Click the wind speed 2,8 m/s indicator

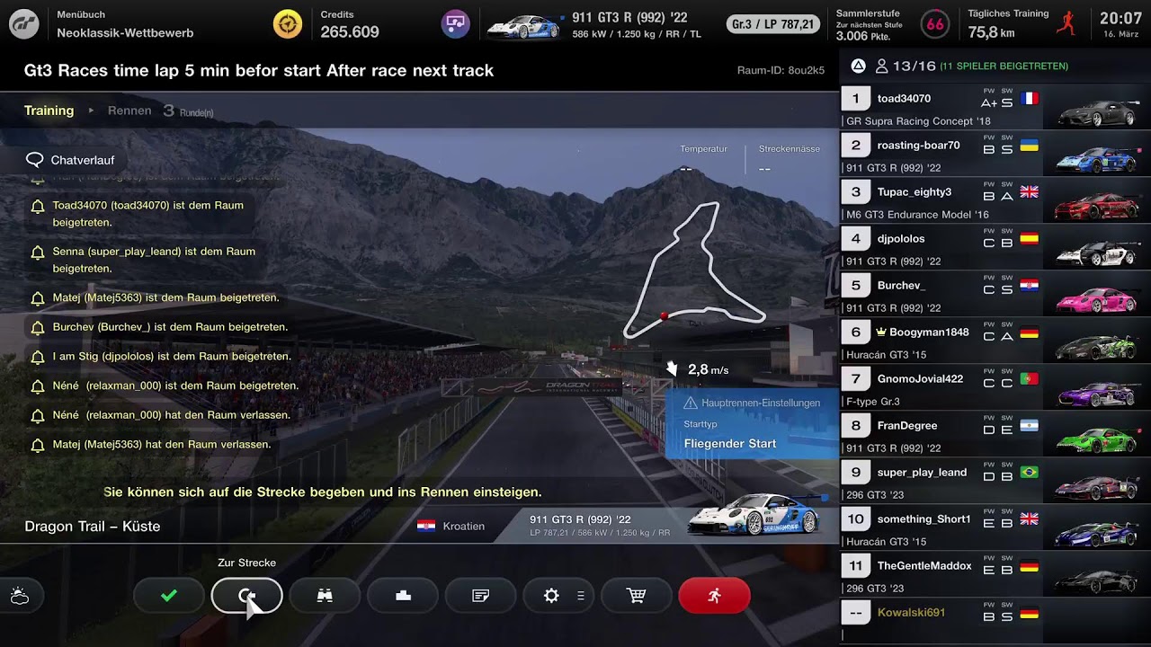(698, 369)
